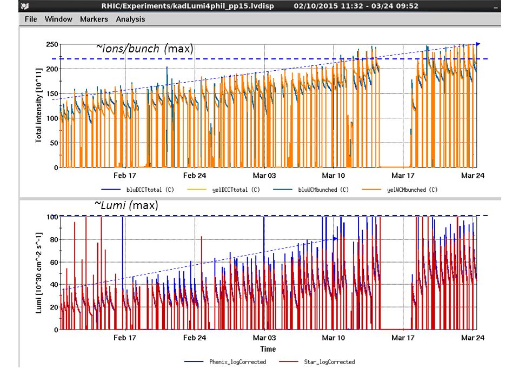Select the yelWCMbunched (C) legend entry
The image size is (519, 389).
click(412, 190)
